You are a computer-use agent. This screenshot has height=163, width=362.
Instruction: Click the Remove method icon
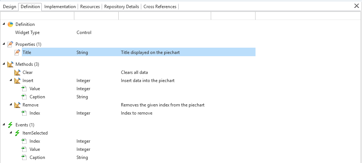click(17, 105)
